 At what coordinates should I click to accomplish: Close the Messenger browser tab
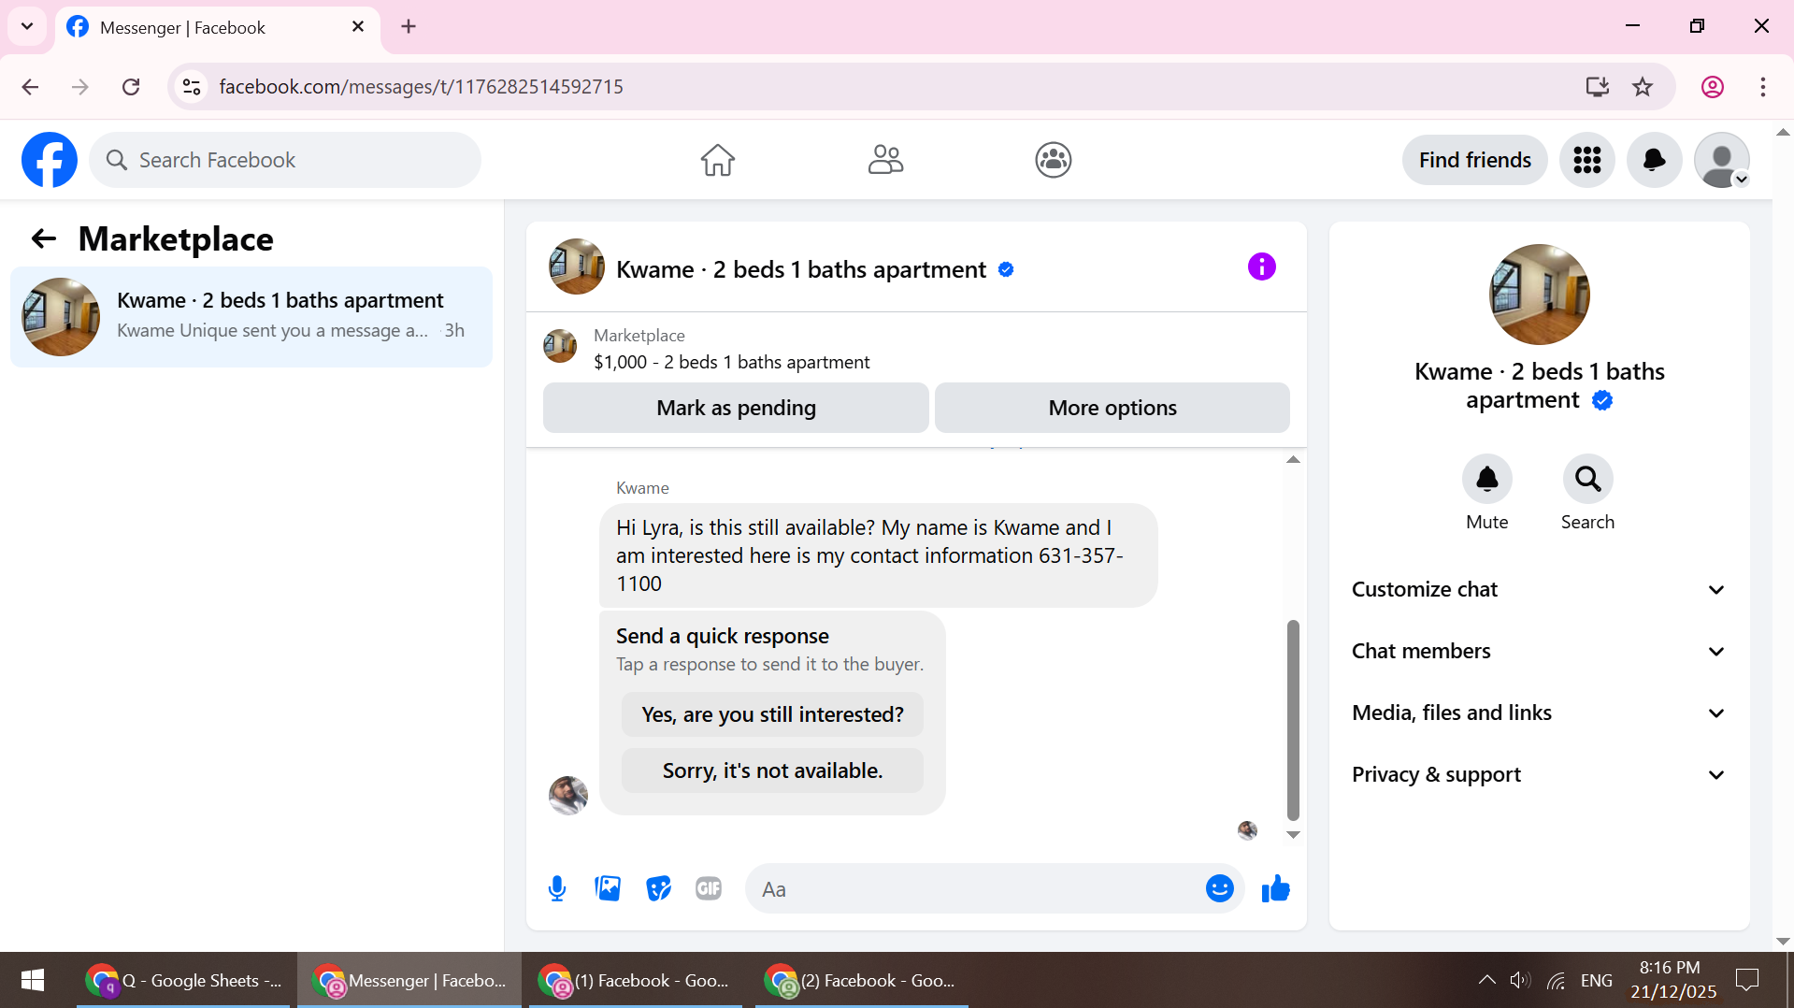pyautogui.click(x=358, y=27)
